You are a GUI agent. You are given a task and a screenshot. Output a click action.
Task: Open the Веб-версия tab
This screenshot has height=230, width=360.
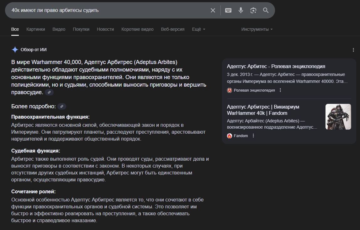pos(173,29)
